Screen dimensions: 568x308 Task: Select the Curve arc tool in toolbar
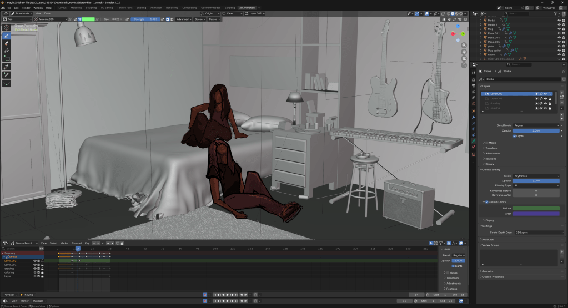coord(7,83)
